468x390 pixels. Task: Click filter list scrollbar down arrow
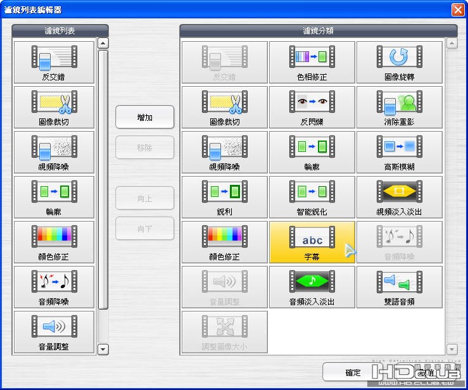pos(103,349)
